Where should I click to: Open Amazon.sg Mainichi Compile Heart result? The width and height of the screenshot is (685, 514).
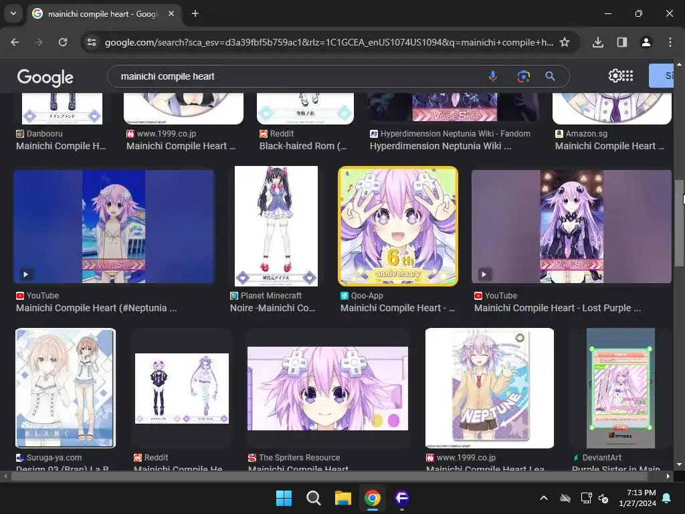point(610,146)
